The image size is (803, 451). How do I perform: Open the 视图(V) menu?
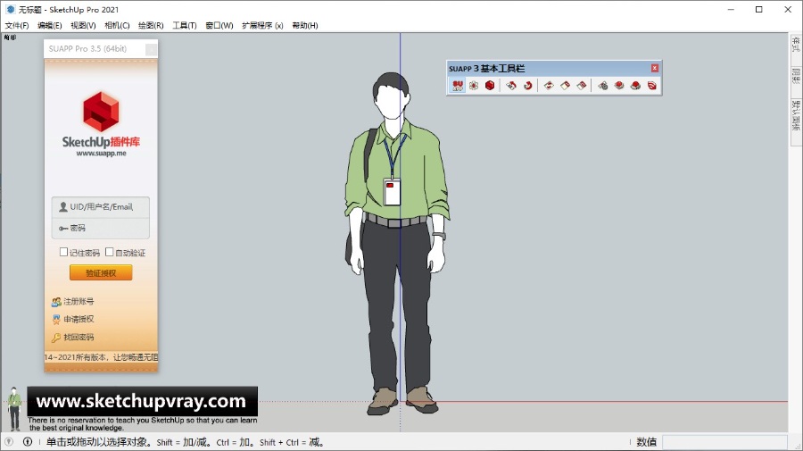(x=83, y=25)
